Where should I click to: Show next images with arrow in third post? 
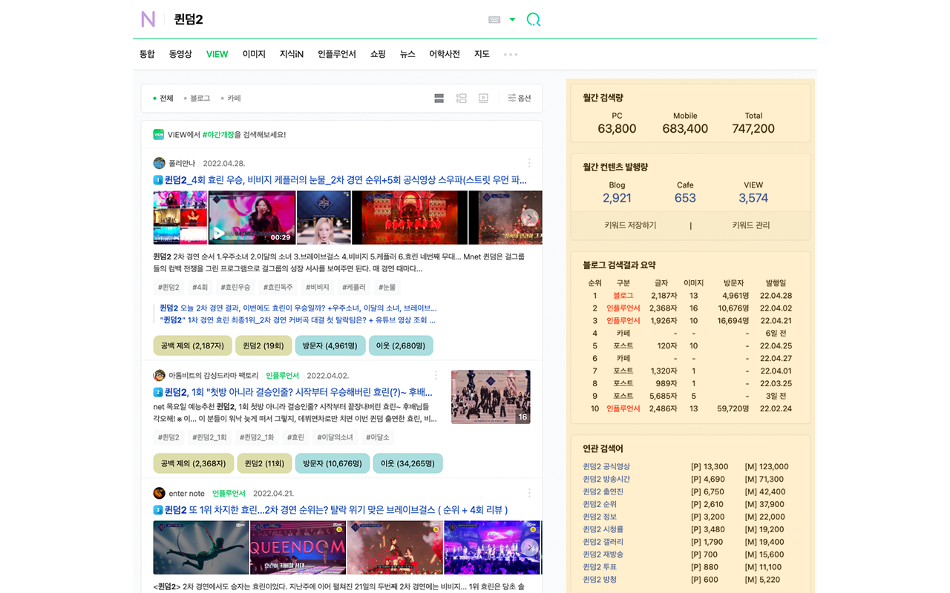(529, 548)
